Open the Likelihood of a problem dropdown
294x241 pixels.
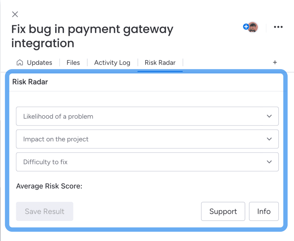[x=147, y=116]
